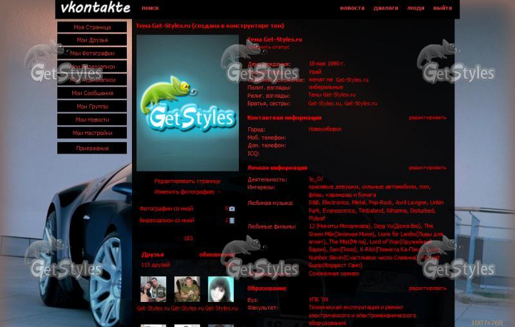Screen dimensions: 515x327
Task: Click редактировать beside Образование
Action: tap(427, 288)
